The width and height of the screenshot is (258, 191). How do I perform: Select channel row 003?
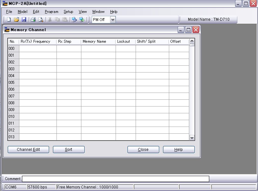(98, 69)
